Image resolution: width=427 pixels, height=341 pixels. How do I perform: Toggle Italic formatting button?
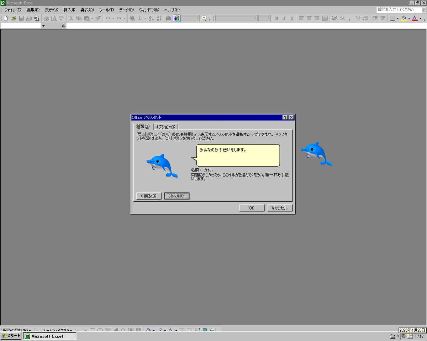(285, 18)
